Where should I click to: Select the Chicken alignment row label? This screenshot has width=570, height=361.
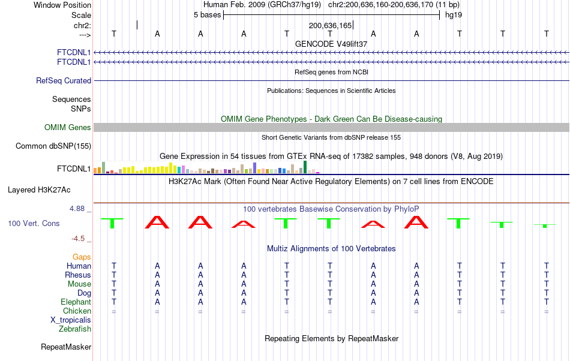tap(77, 311)
